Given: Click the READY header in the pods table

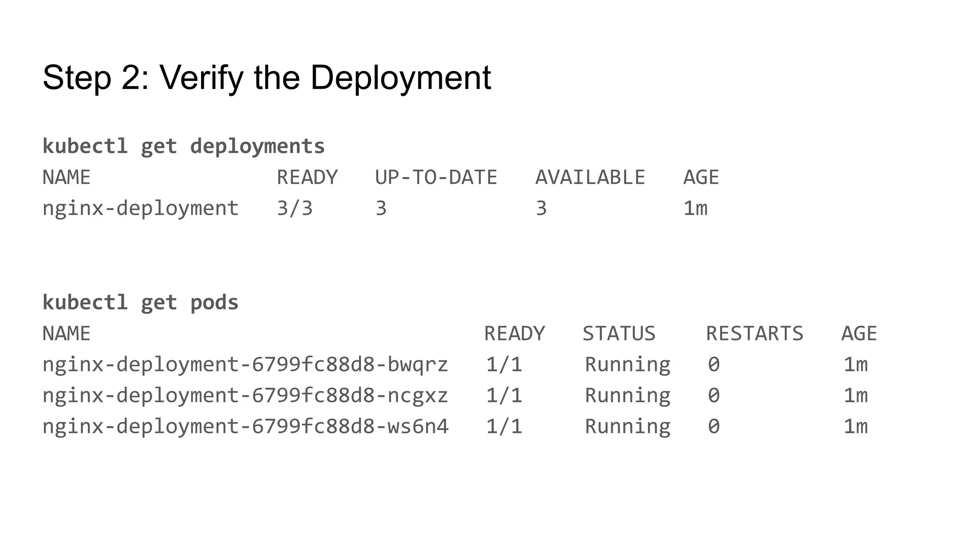Looking at the screenshot, I should click(514, 334).
